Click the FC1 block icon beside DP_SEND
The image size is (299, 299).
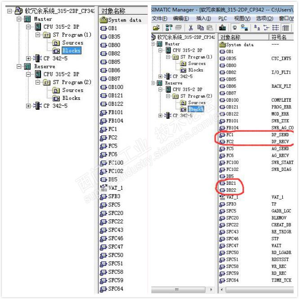(222, 135)
